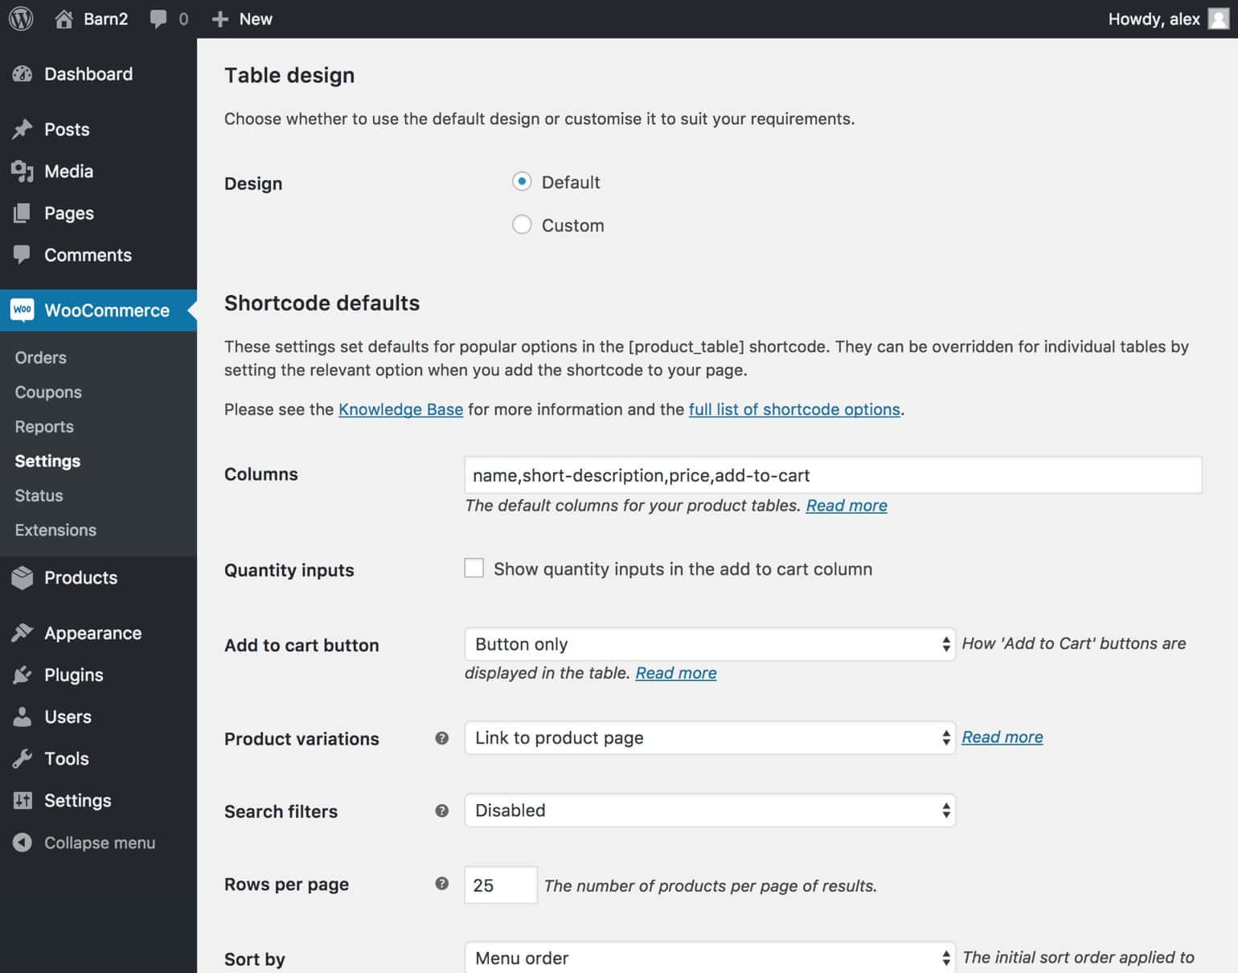The image size is (1238, 973).
Task: Enable quantity inputs in add to cart column
Action: coord(473,568)
